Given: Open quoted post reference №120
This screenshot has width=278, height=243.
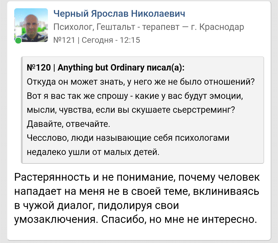Looking at the screenshot, I should coord(39,67).
